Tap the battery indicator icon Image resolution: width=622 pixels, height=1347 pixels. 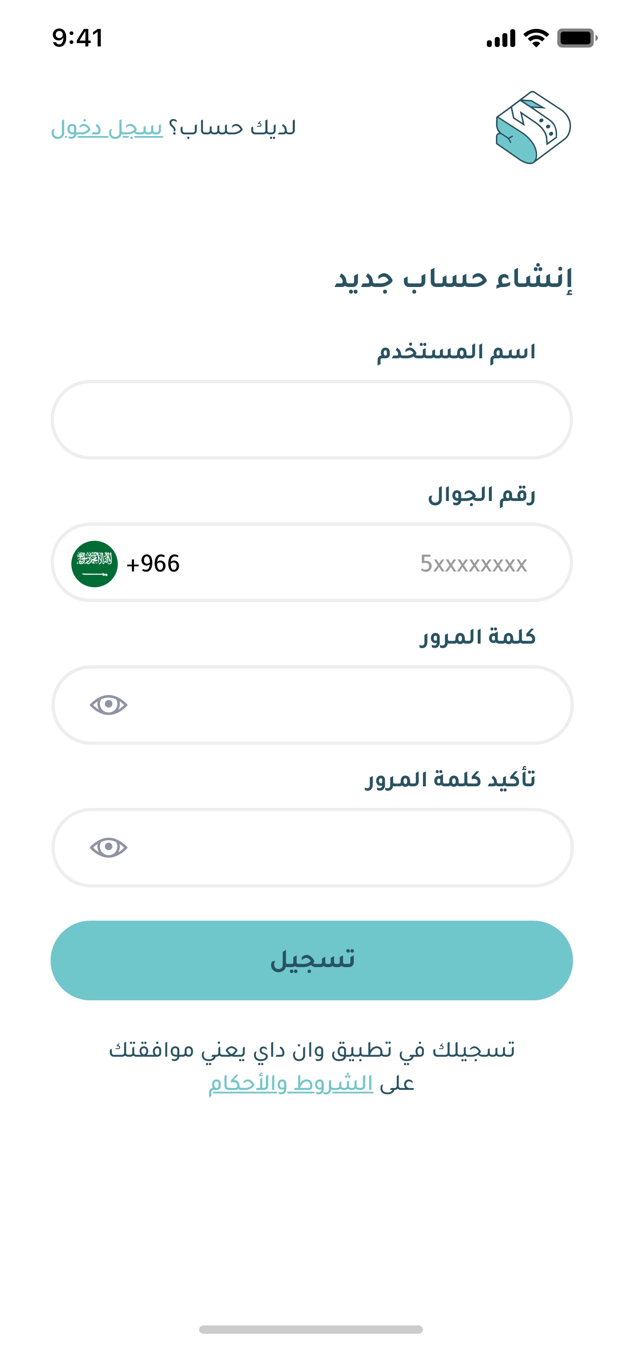[x=576, y=38]
